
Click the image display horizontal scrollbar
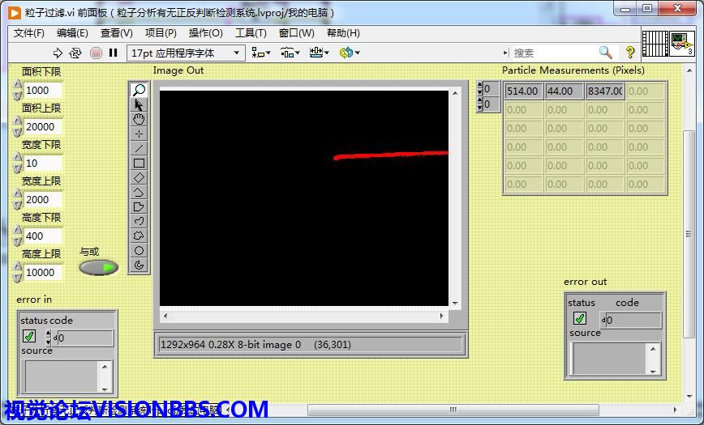tap(304, 316)
